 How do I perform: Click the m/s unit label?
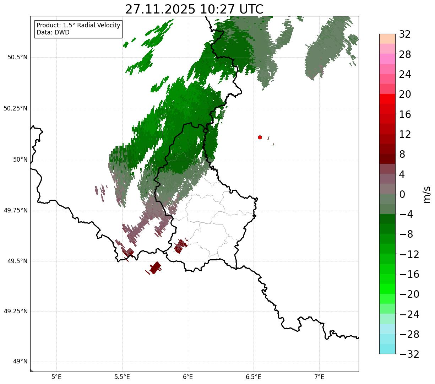coord(427,194)
